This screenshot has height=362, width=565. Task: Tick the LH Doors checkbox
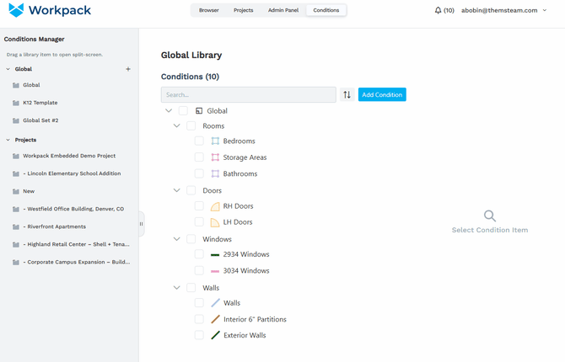[199, 222]
